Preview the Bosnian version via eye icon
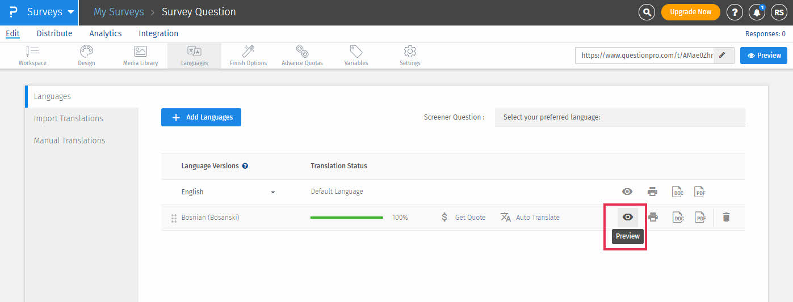Screen dimensions: 793x302 [628, 217]
